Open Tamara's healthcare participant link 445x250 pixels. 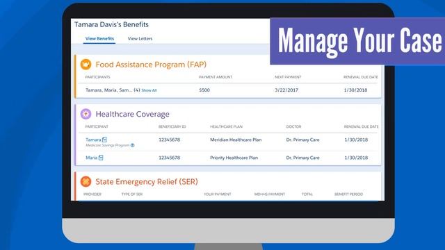tap(93, 140)
